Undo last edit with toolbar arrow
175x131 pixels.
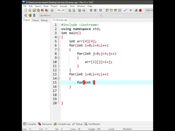[x=59, y=10]
